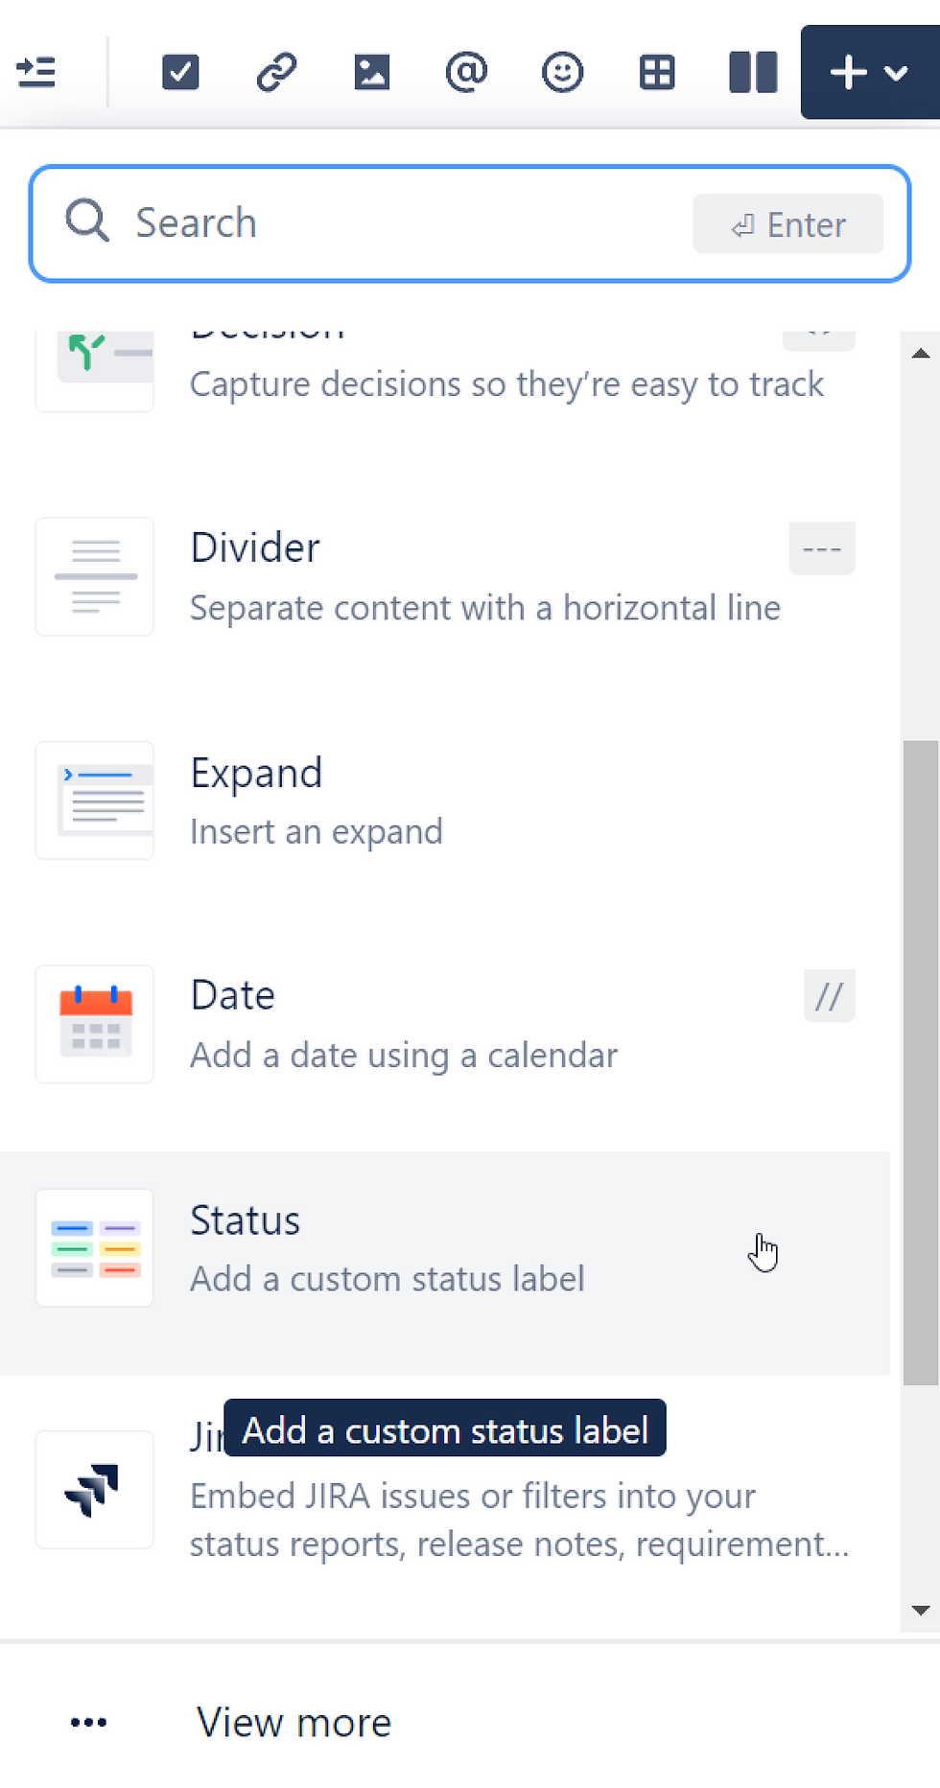This screenshot has height=1788, width=940.
Task: Insert a column layout
Action: (753, 72)
